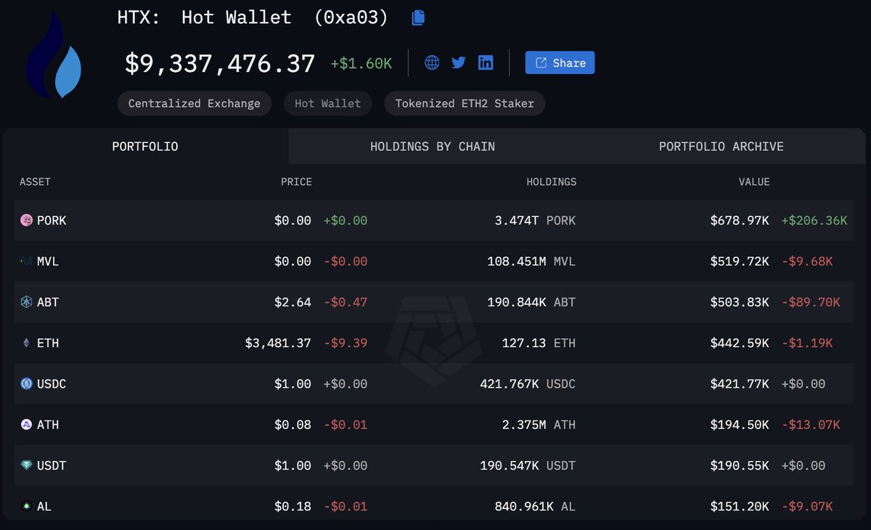
Task: Select the Hot Wallet tag
Action: pyautogui.click(x=327, y=103)
